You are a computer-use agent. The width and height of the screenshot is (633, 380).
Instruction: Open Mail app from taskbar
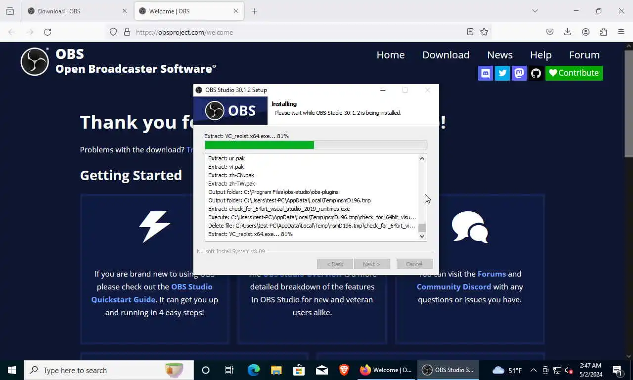pyautogui.click(x=322, y=370)
